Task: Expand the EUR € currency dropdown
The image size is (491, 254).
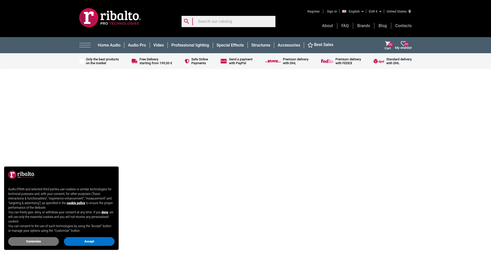Action: click(x=375, y=12)
